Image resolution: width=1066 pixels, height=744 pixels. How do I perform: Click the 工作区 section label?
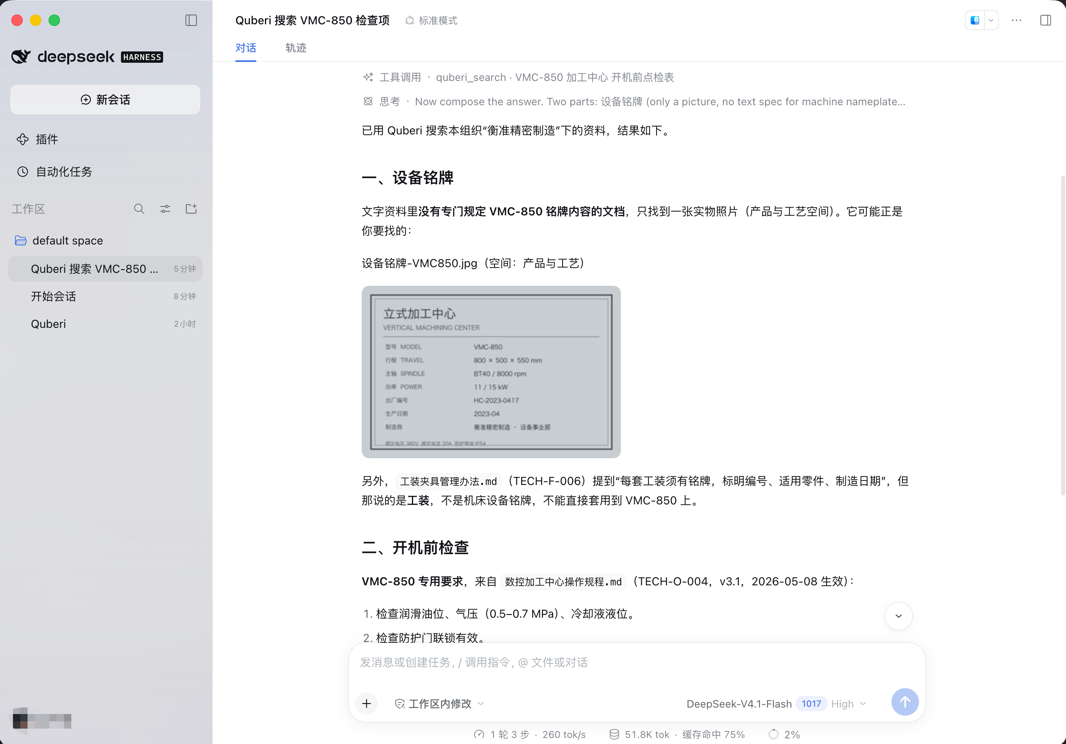28,209
